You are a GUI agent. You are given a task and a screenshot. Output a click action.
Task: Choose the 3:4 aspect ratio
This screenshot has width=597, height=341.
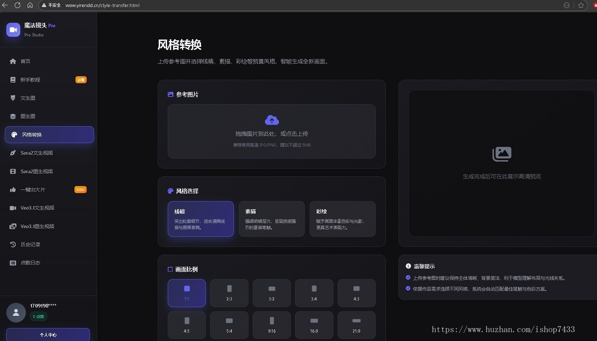click(314, 293)
